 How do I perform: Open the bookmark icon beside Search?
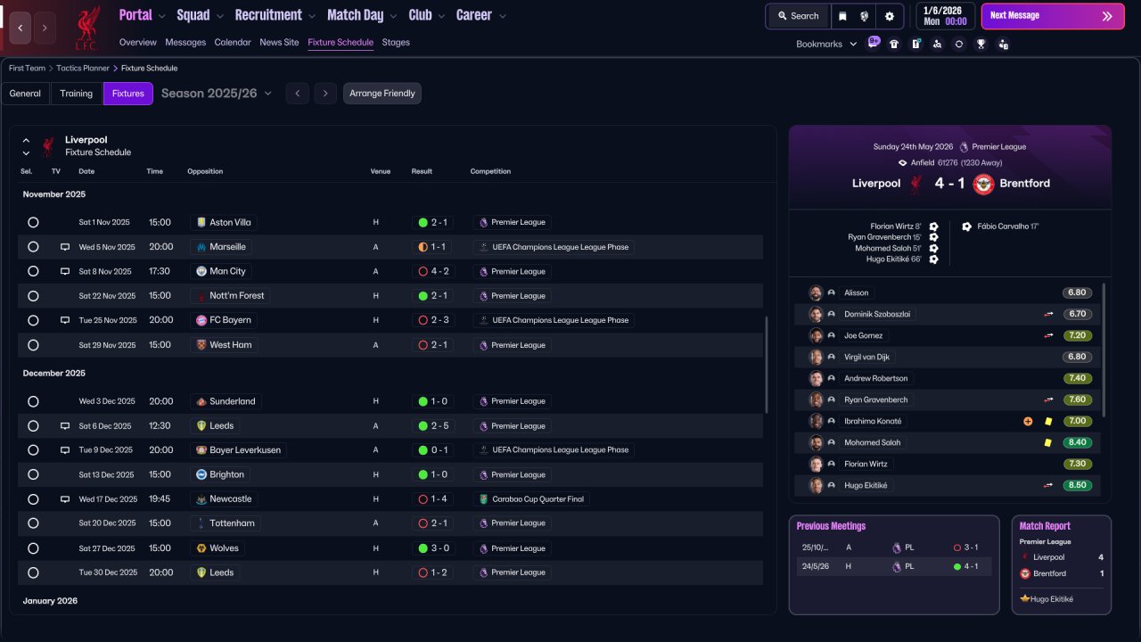(842, 16)
